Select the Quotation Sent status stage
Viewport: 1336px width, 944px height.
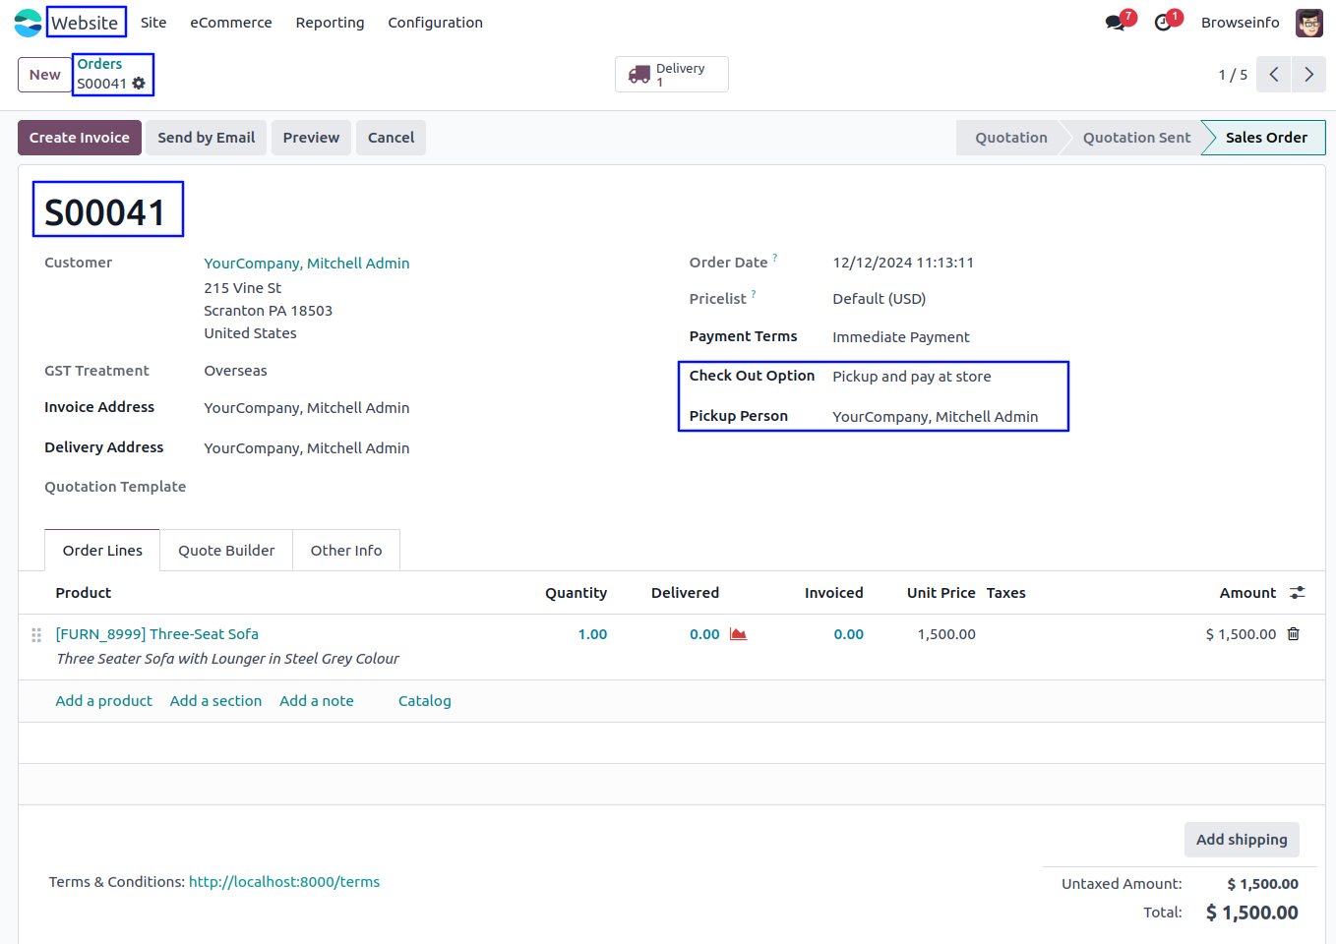click(1136, 138)
